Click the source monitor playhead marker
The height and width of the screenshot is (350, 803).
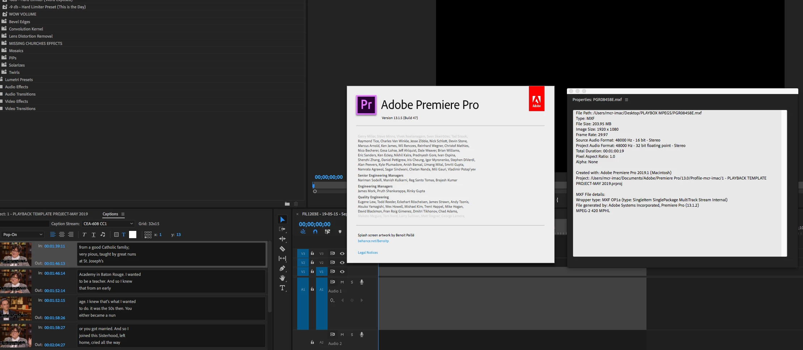coord(313,185)
